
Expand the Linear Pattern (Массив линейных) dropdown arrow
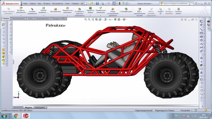click(x=43, y=15)
